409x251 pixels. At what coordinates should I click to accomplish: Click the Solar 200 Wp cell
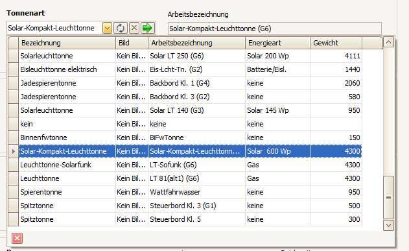278,56
